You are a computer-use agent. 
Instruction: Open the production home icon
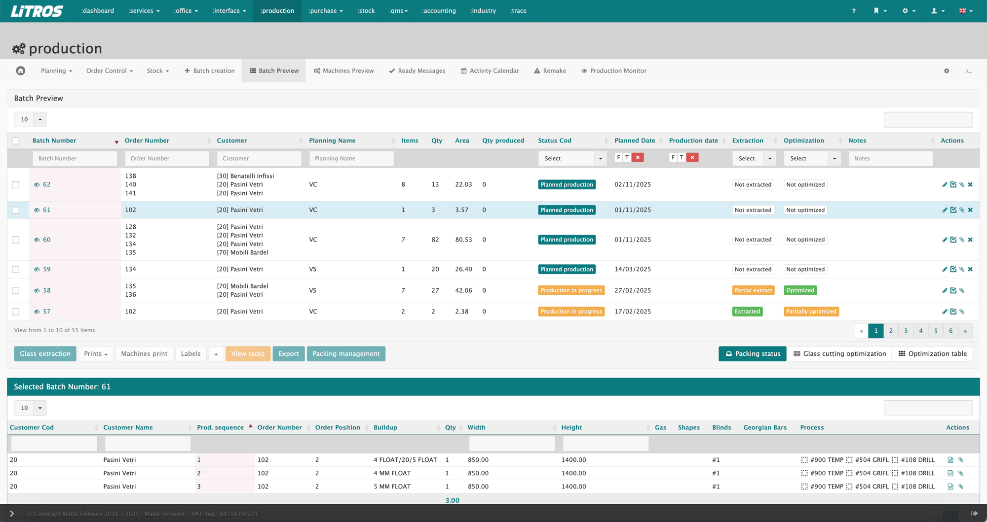point(20,70)
